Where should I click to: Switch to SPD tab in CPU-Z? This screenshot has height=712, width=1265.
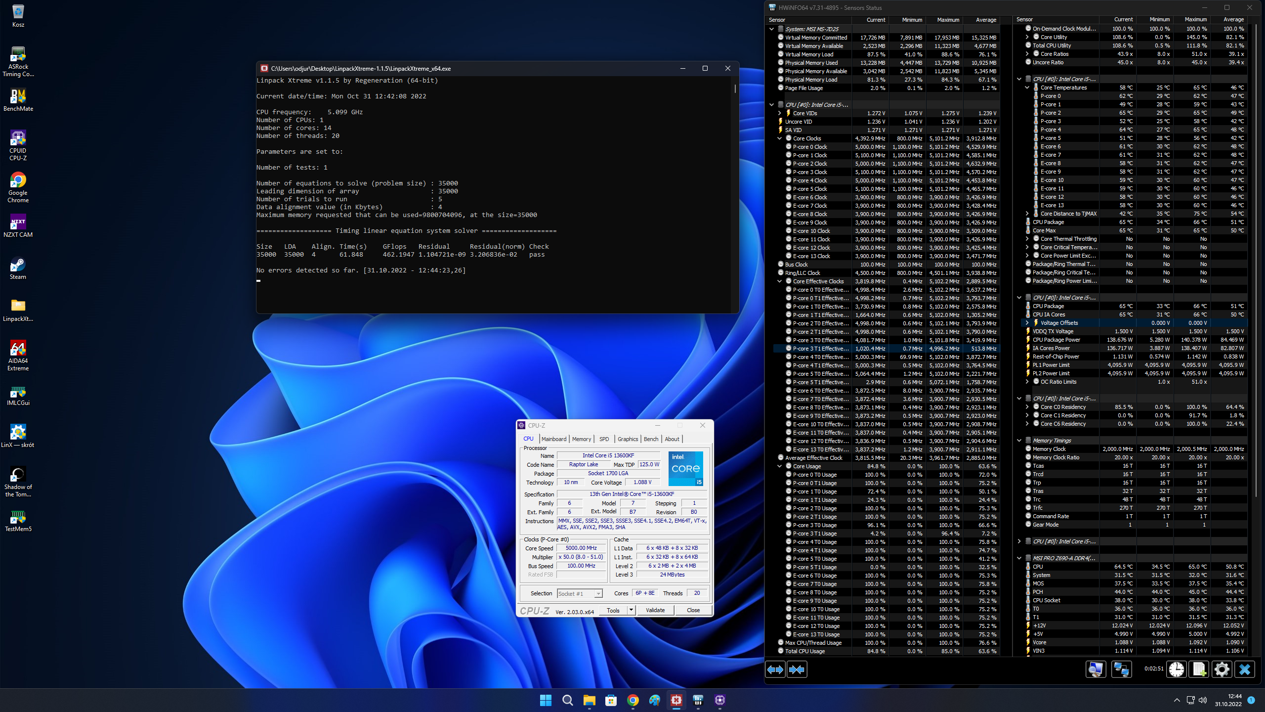[604, 439]
